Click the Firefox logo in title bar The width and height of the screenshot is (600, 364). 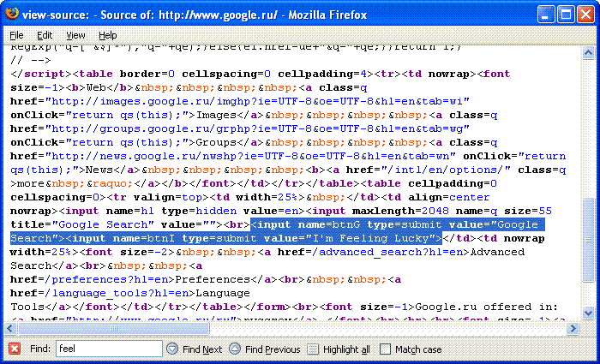tap(12, 14)
